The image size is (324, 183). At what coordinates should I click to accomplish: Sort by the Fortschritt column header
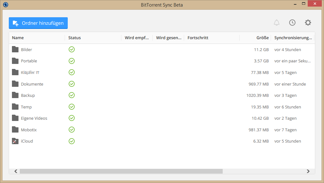(212, 38)
